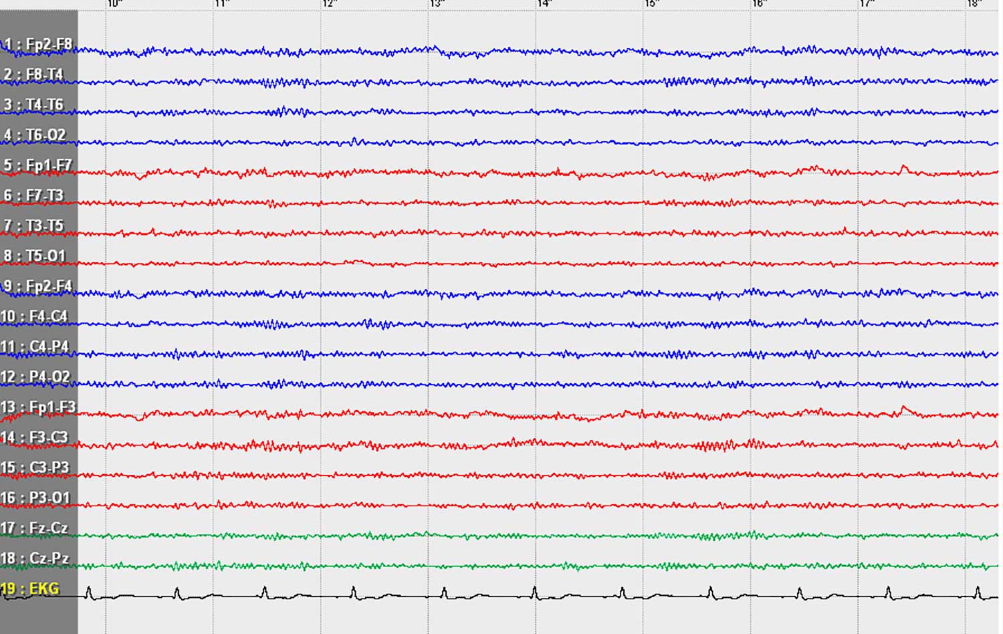Select the 17 second time marker

[x=867, y=4]
